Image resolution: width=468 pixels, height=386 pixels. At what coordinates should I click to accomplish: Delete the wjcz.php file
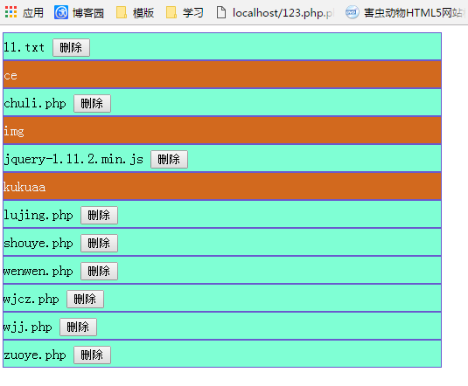pyautogui.click(x=86, y=299)
